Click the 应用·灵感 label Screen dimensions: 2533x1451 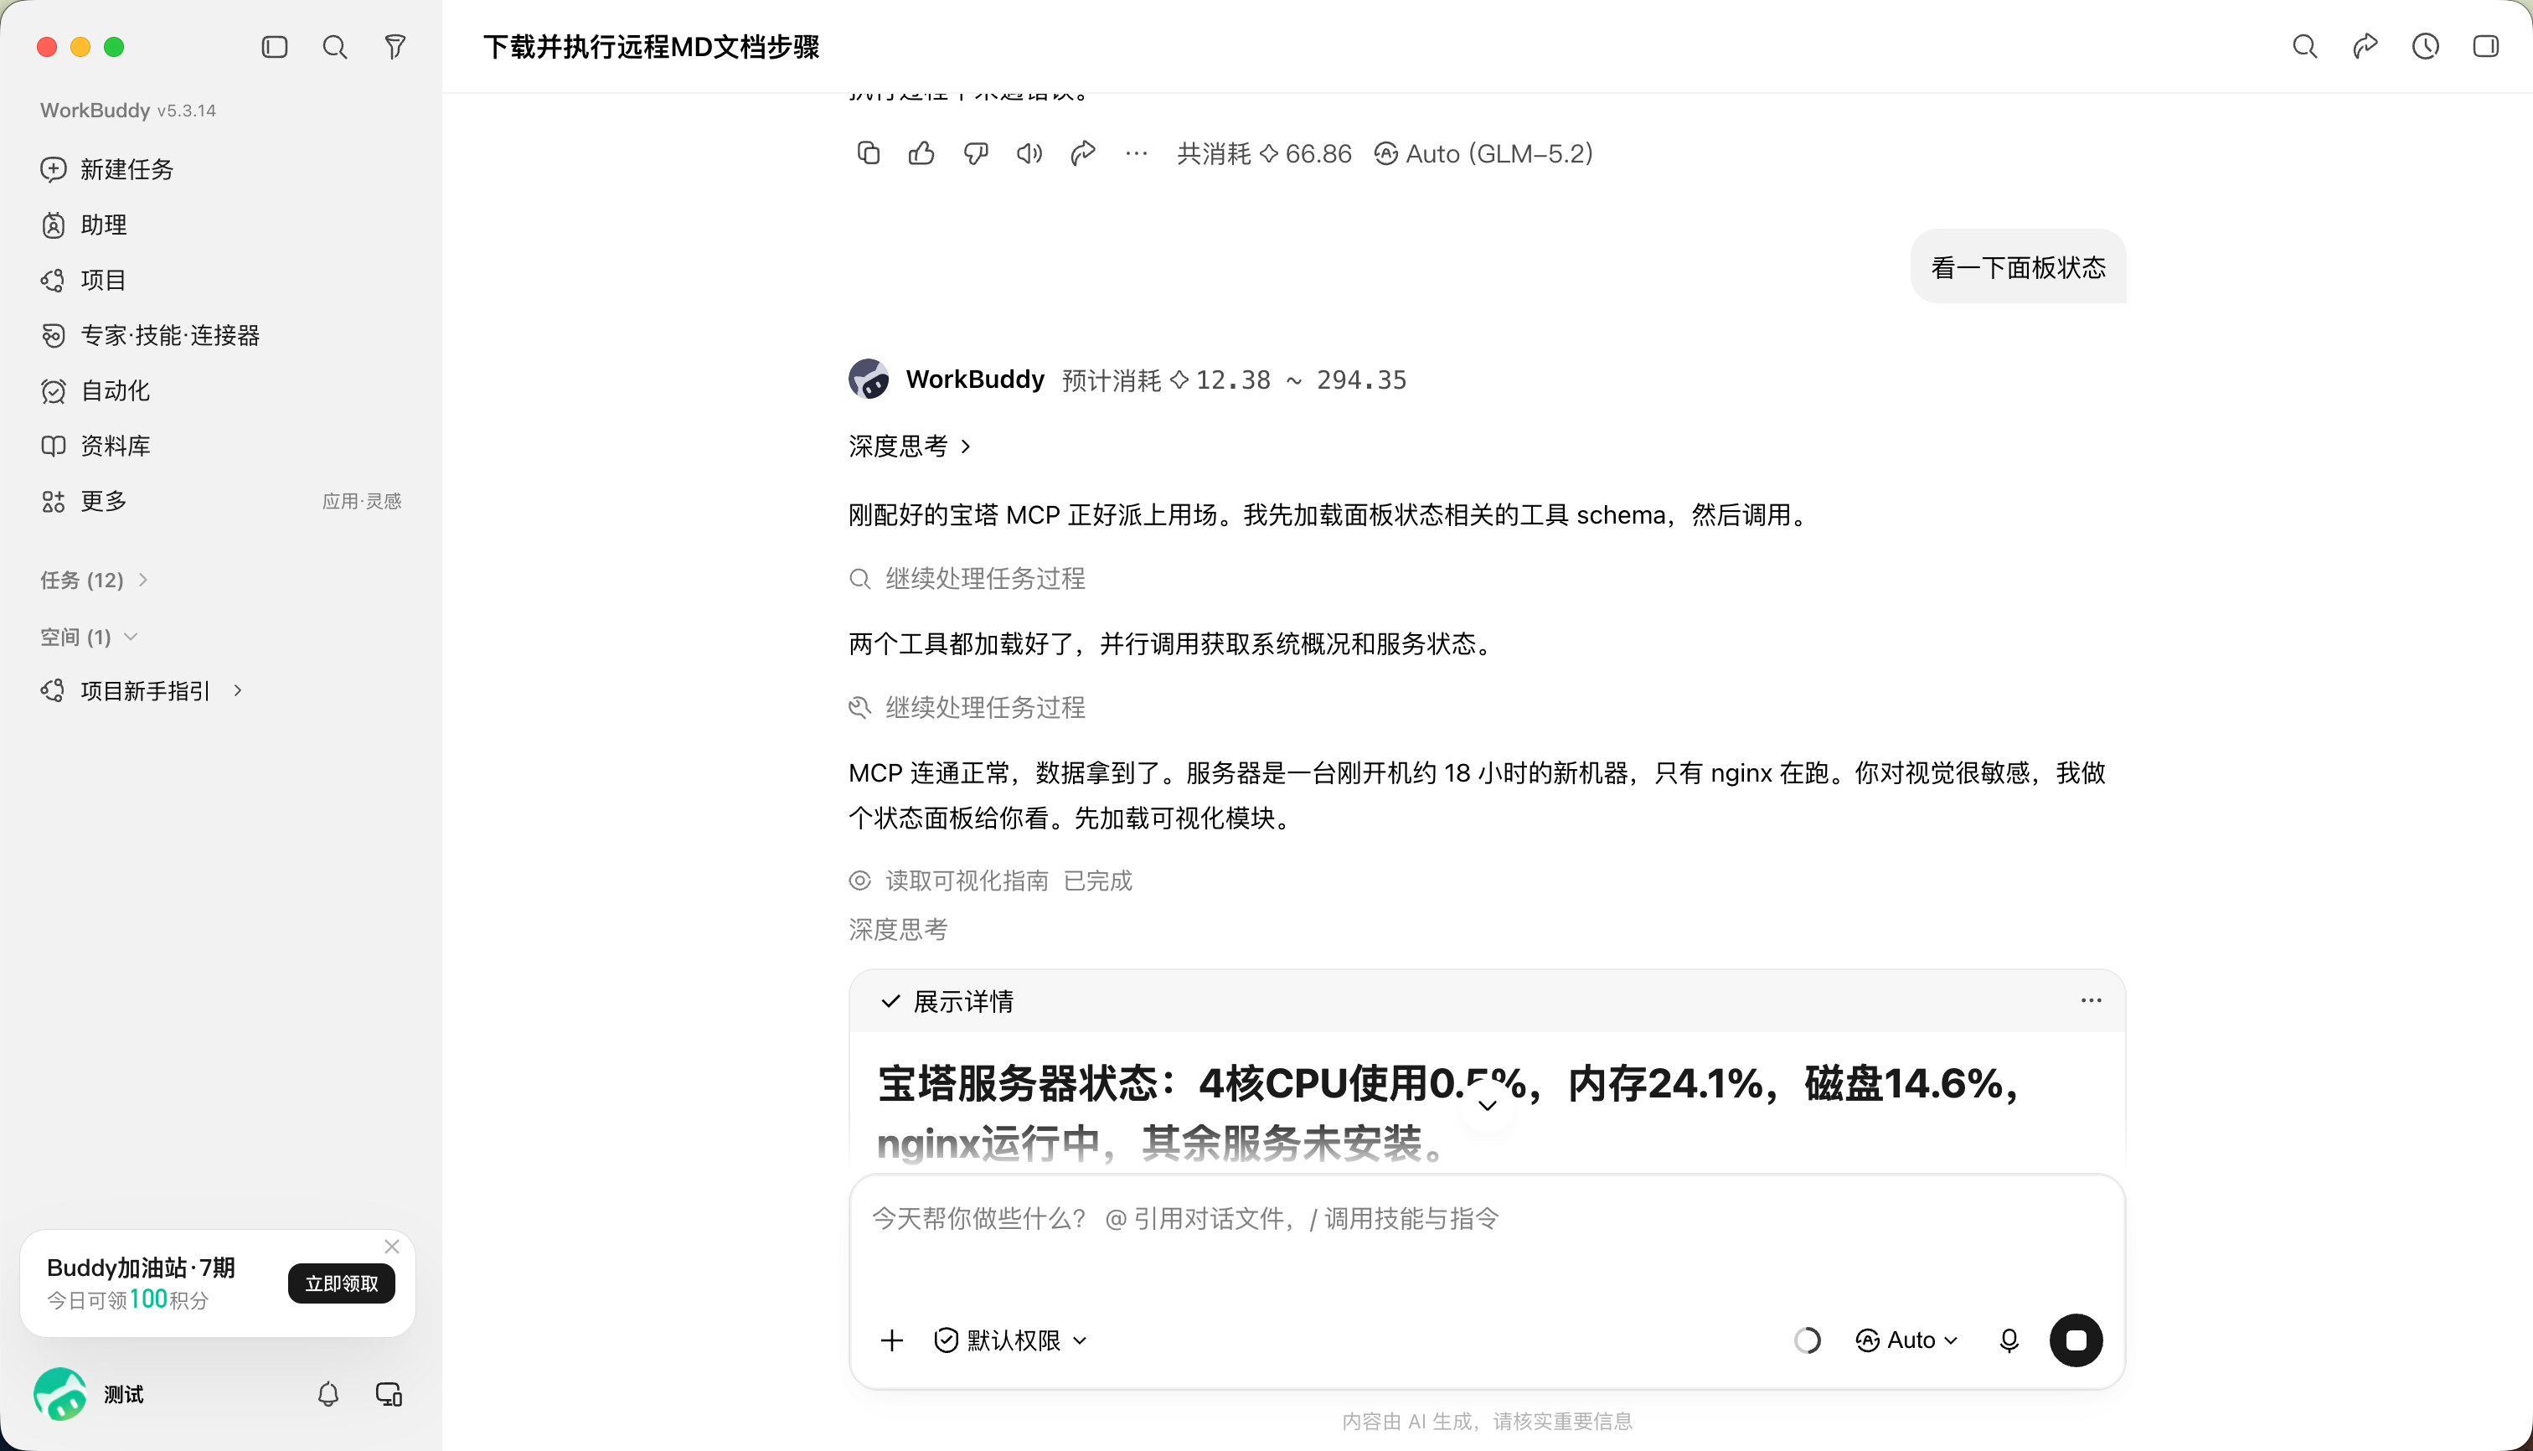coord(362,501)
